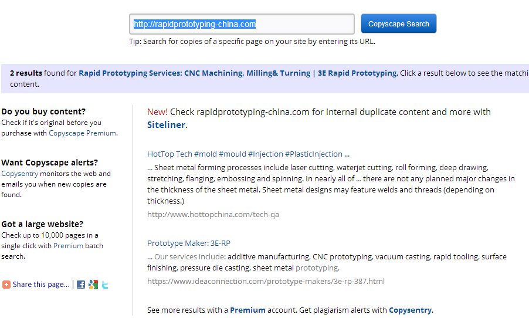The image size is (529, 318).
Task: Open the Copysentry plagiarism alerts link
Action: click(x=410, y=310)
